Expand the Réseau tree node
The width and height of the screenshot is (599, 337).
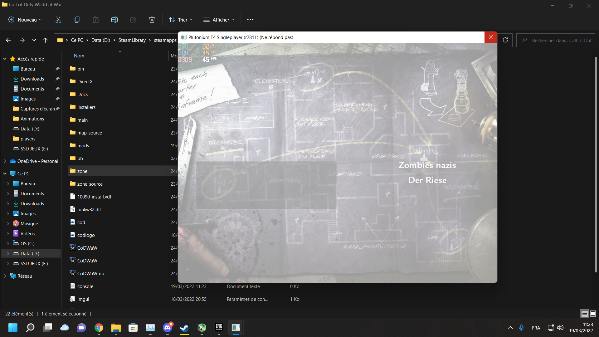[x=5, y=276]
